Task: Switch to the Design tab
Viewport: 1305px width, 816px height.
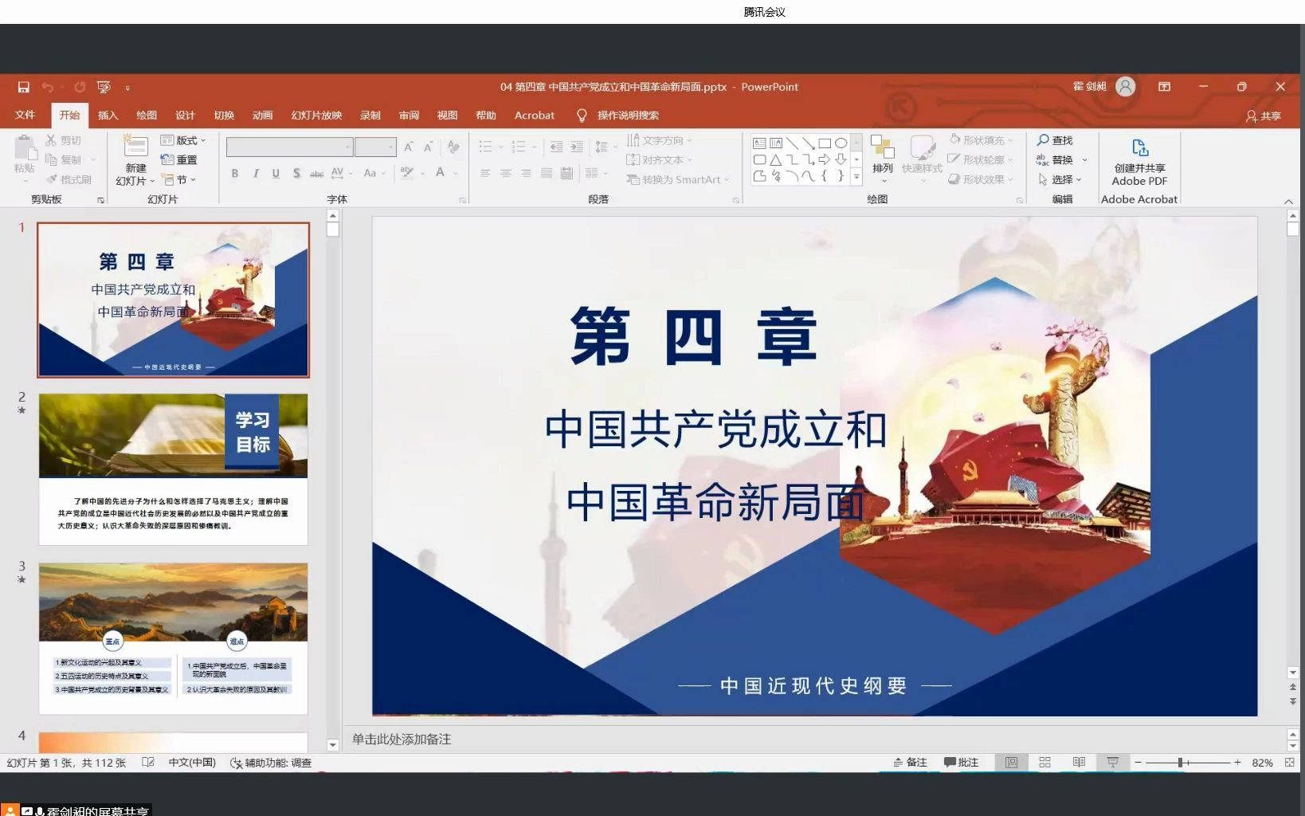Action: 185,115
